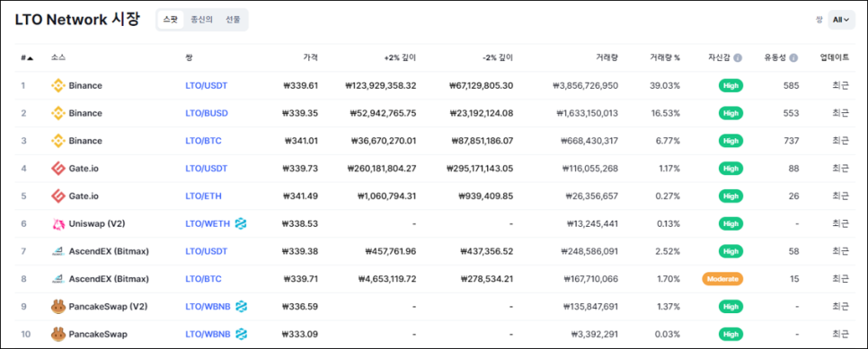The width and height of the screenshot is (868, 349).
Task: Click the info icon next to 자신감 header
Action: pyautogui.click(x=738, y=57)
